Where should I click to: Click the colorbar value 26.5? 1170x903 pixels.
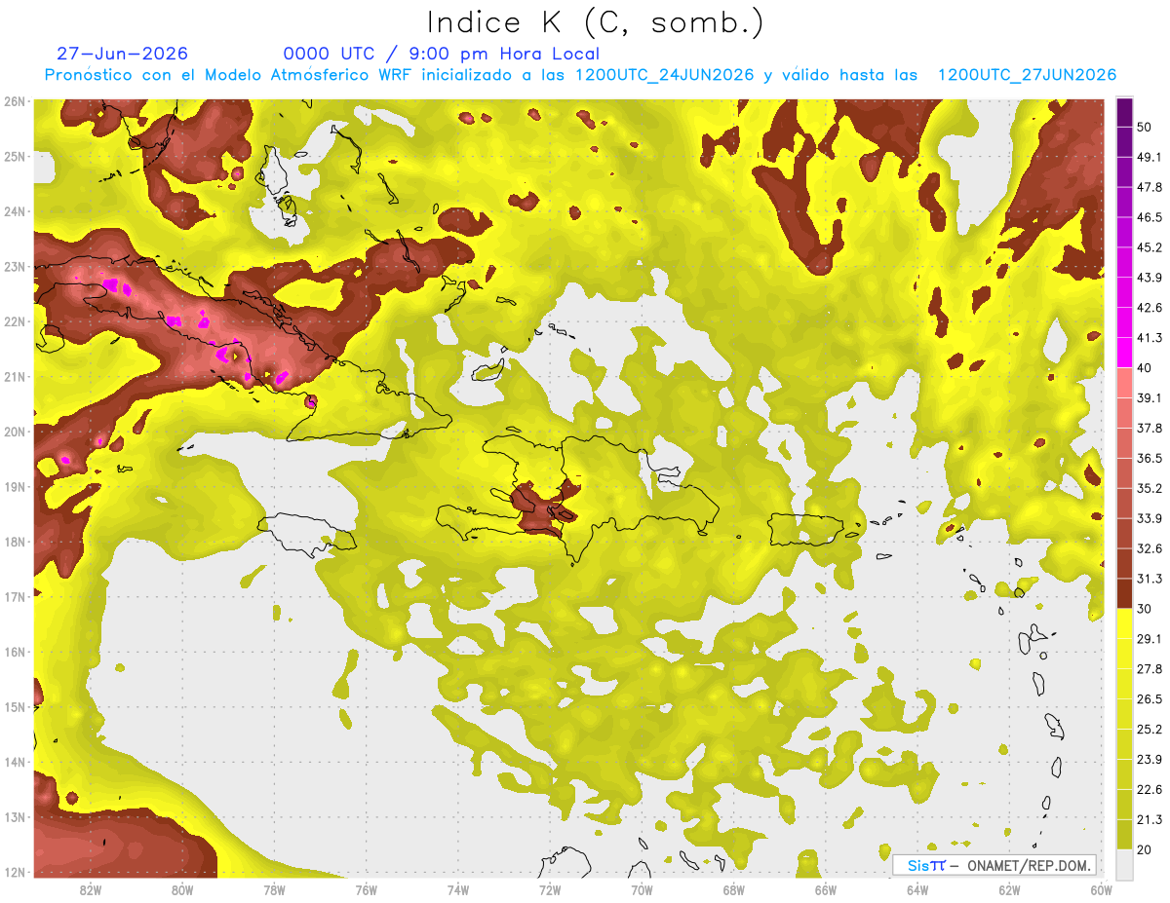(1150, 698)
